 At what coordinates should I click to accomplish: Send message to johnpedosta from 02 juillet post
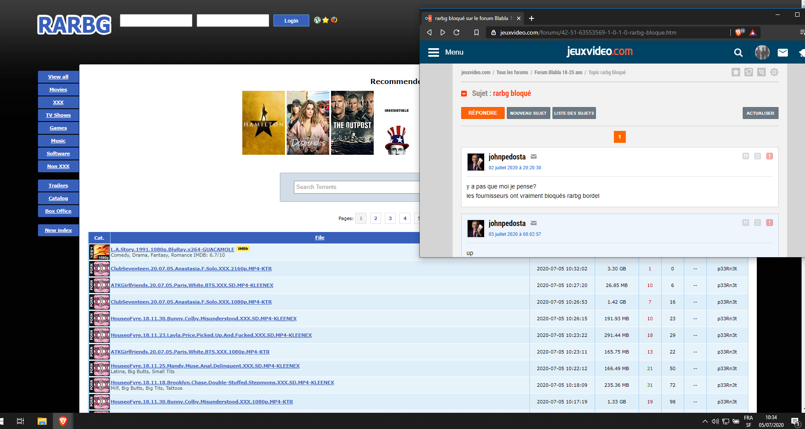point(534,157)
